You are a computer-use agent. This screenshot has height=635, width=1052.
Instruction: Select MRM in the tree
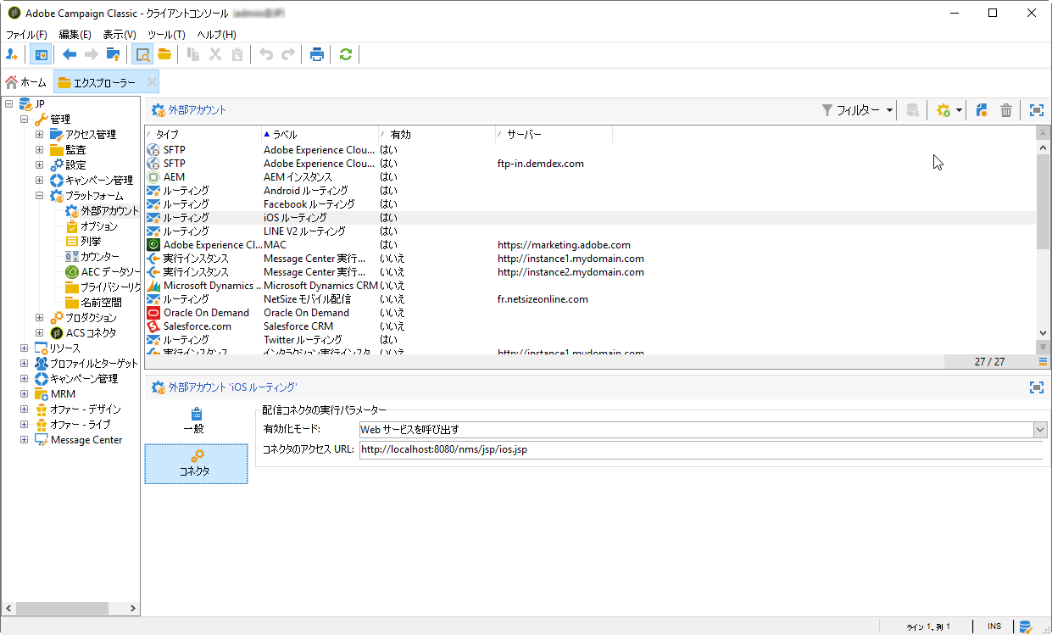point(63,394)
